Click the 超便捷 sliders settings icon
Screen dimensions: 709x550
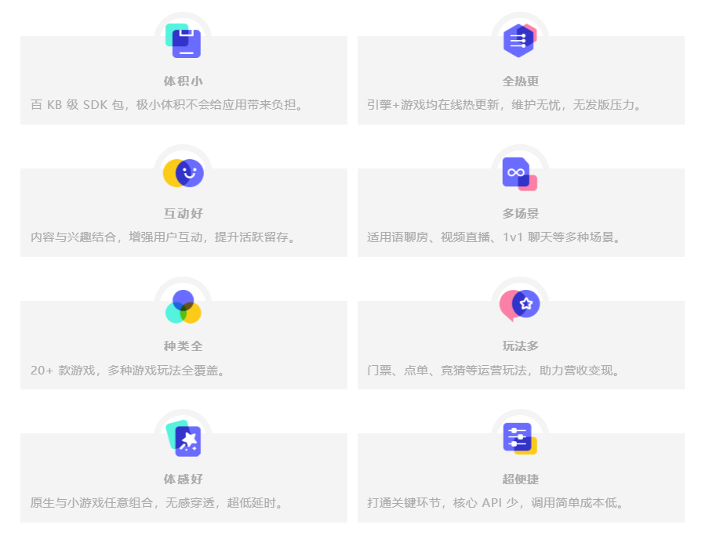[x=519, y=439]
